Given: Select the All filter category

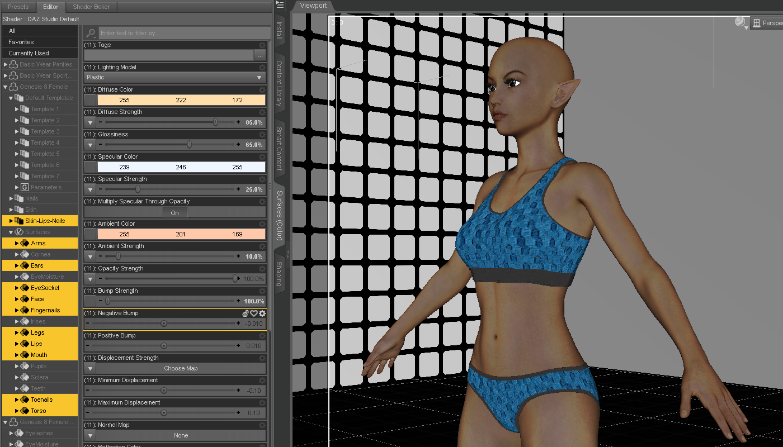Looking at the screenshot, I should coord(40,31).
